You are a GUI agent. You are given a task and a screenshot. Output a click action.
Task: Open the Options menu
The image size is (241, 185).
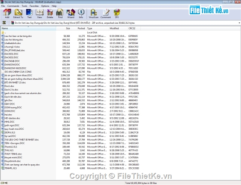45,6
